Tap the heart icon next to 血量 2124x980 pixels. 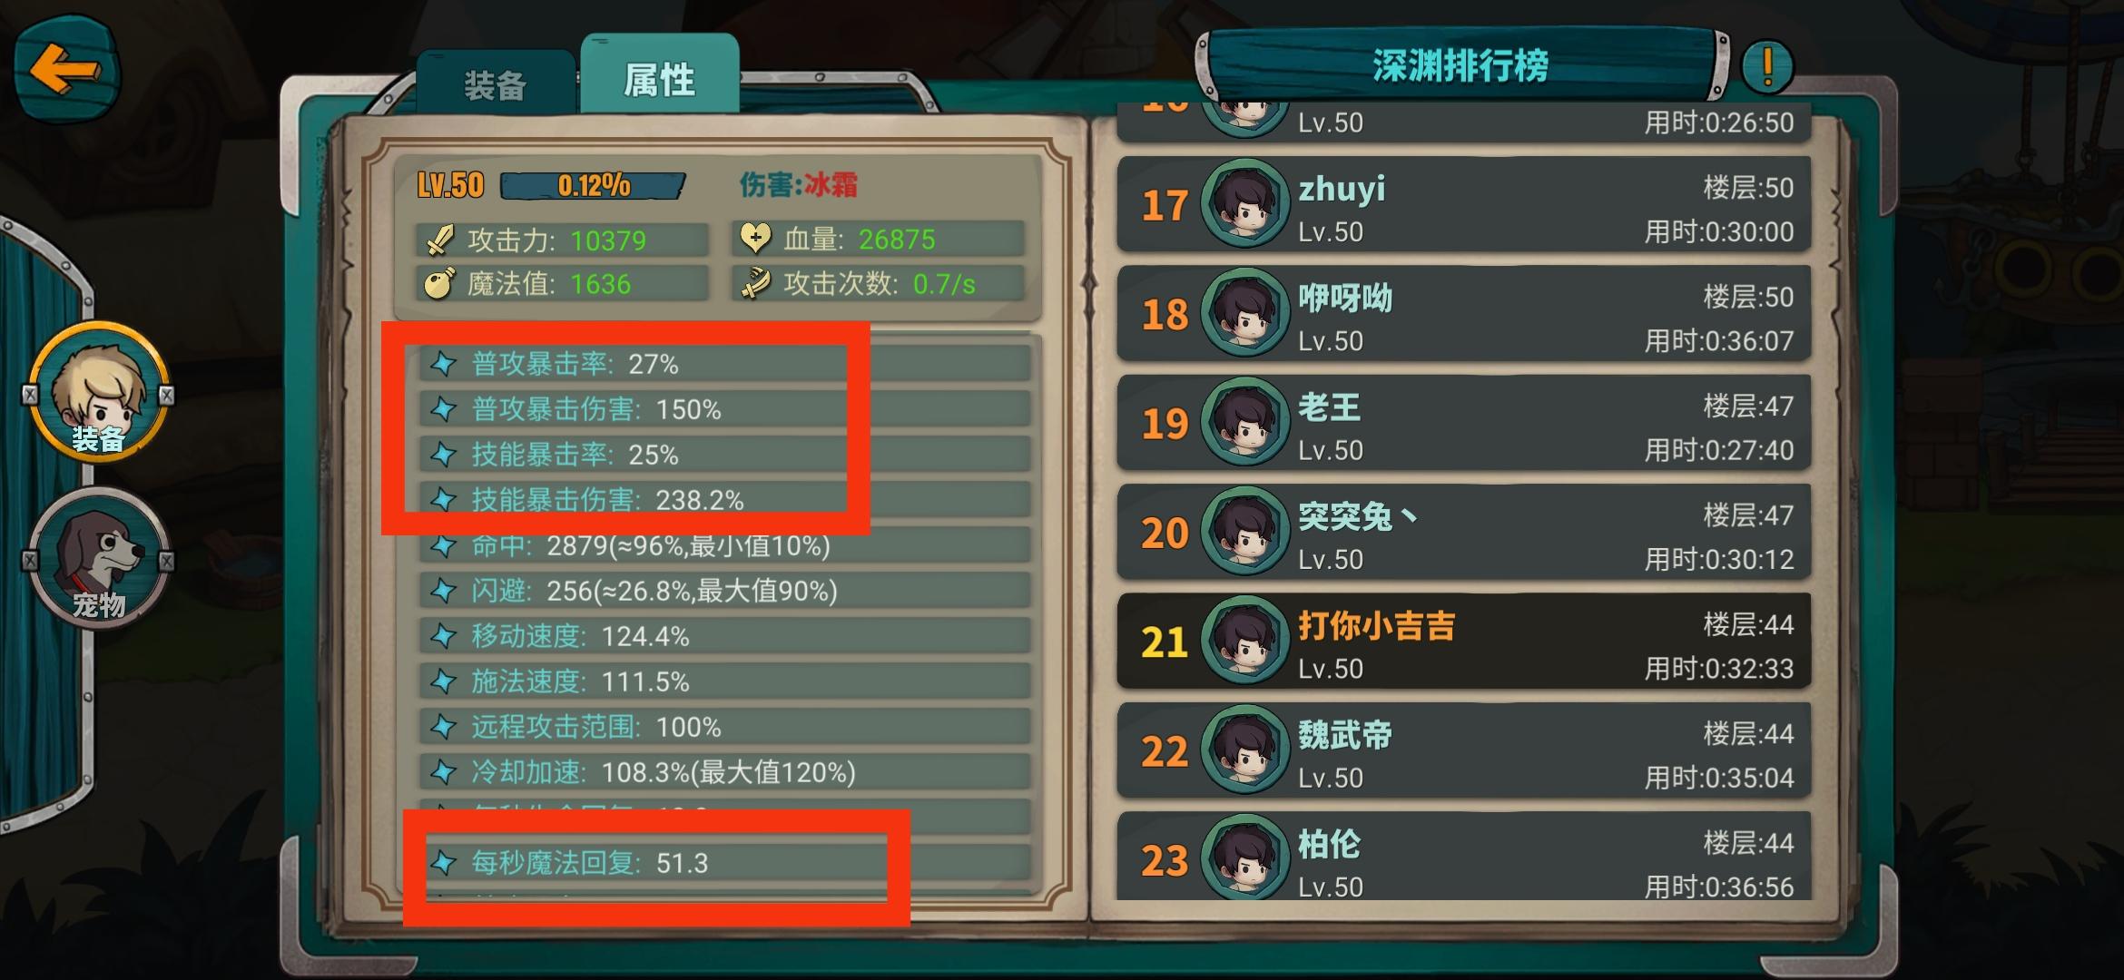click(x=755, y=240)
